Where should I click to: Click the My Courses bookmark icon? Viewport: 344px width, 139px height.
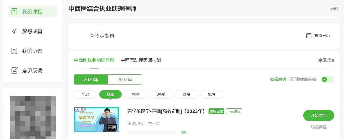coord(14,11)
